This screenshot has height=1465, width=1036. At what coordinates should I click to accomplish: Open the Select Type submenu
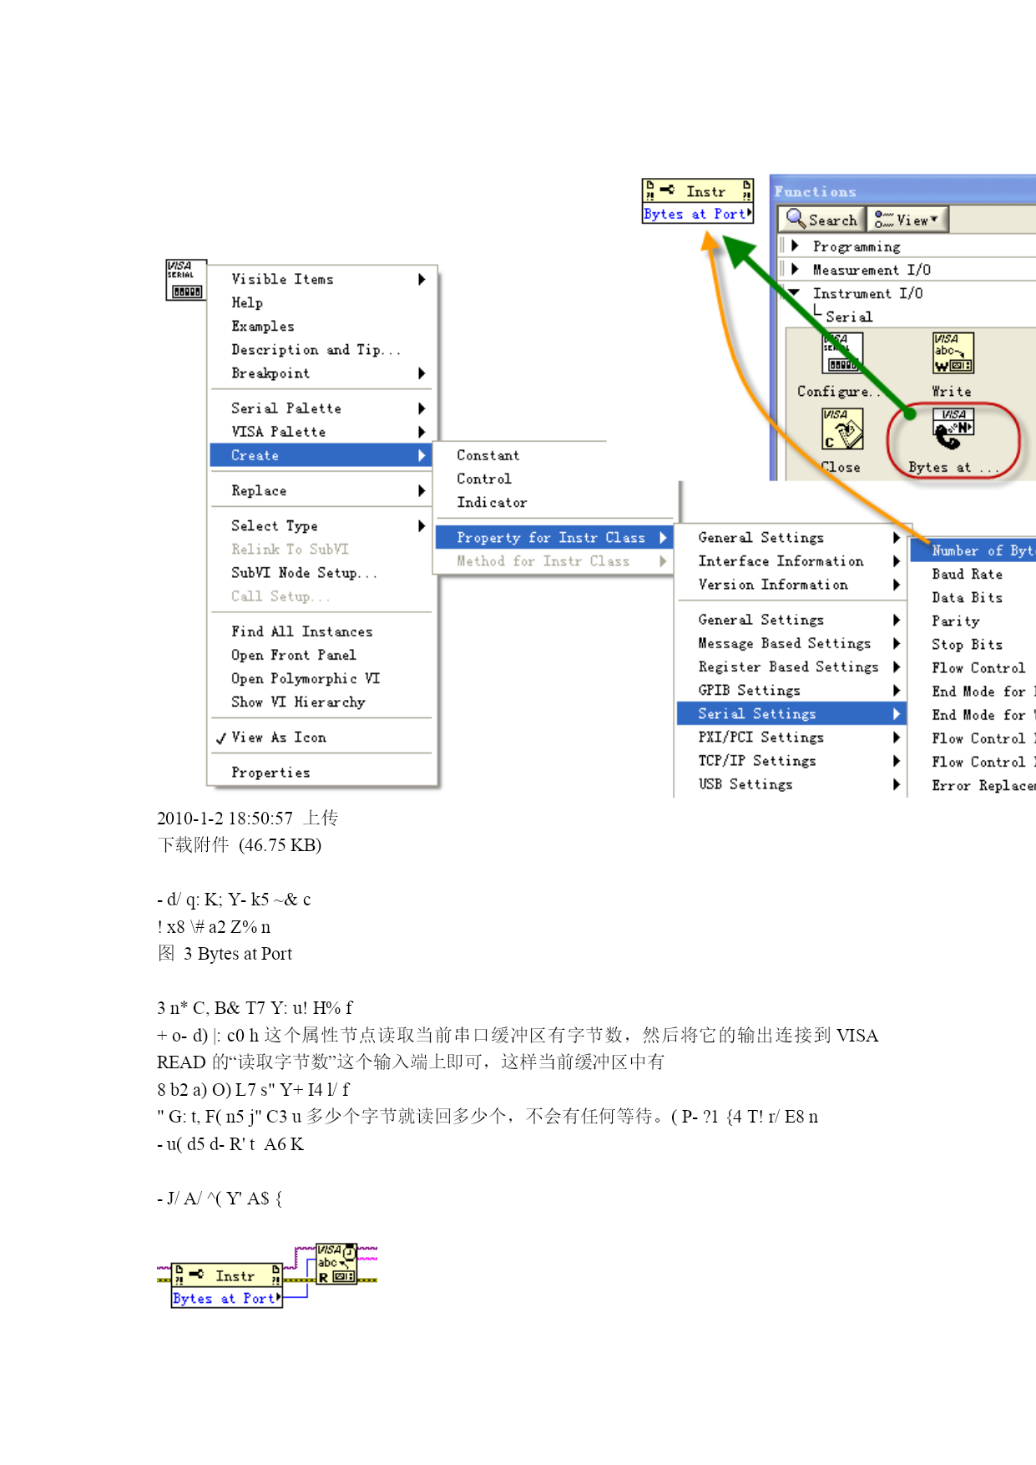[x=321, y=525]
